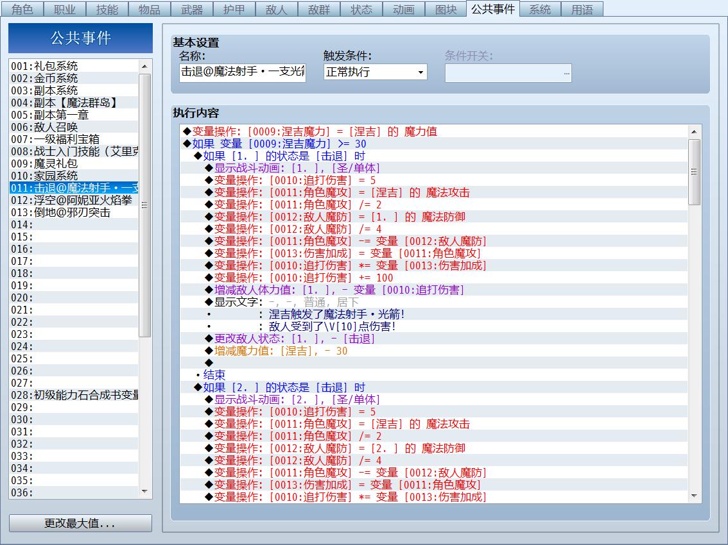
Task: Select the 公共事件 tab
Action: pyautogui.click(x=493, y=9)
